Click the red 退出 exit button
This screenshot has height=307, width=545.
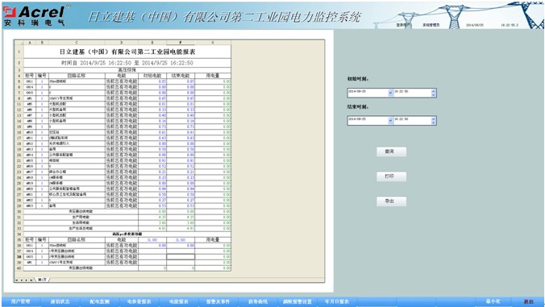pos(528,301)
